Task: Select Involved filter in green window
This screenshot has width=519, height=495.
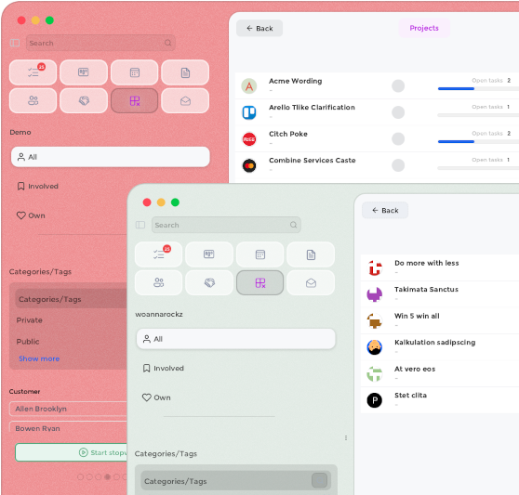Action: click(x=163, y=369)
